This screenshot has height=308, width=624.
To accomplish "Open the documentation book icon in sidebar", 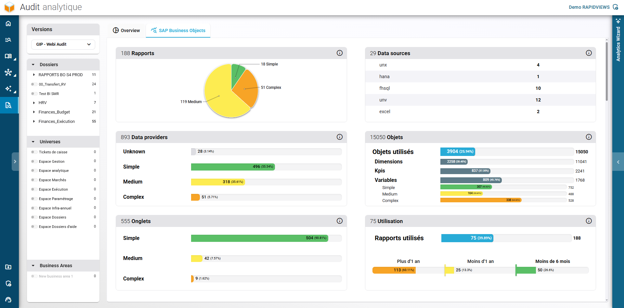I will pos(8,56).
